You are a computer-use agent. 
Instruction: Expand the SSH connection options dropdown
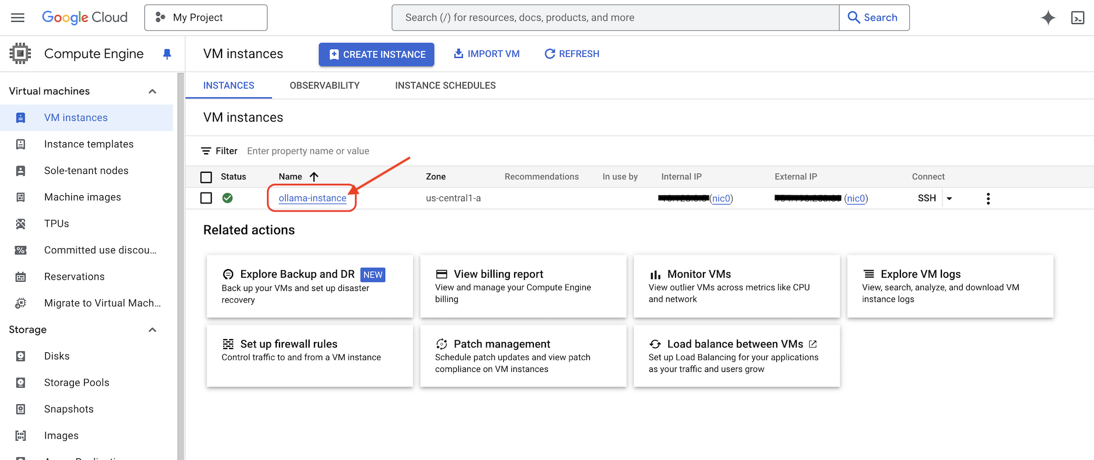pyautogui.click(x=949, y=199)
